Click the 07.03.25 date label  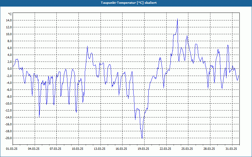tap(56, 149)
